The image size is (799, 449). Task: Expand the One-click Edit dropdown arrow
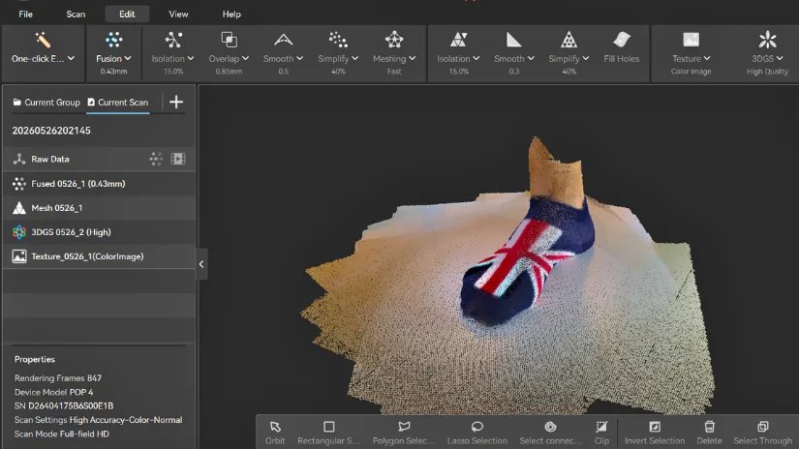pos(71,58)
